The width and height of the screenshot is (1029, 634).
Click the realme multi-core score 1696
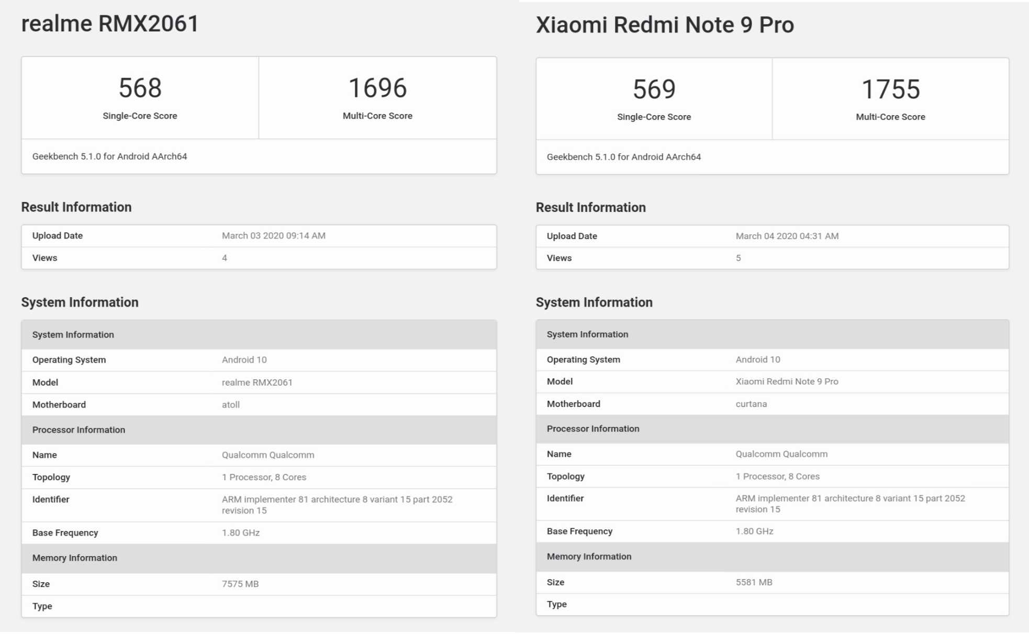377,88
